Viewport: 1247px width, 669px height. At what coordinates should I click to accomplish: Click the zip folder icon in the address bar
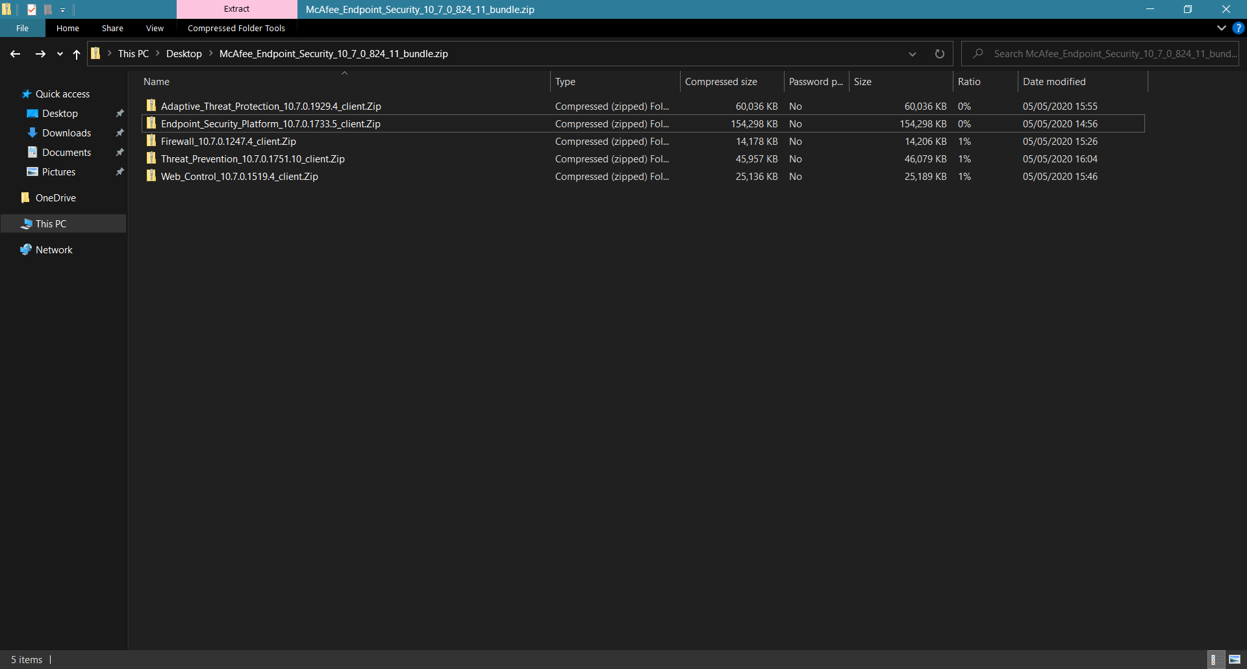(95, 53)
